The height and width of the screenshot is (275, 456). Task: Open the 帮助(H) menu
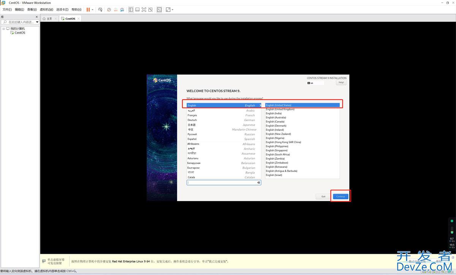tap(76, 9)
